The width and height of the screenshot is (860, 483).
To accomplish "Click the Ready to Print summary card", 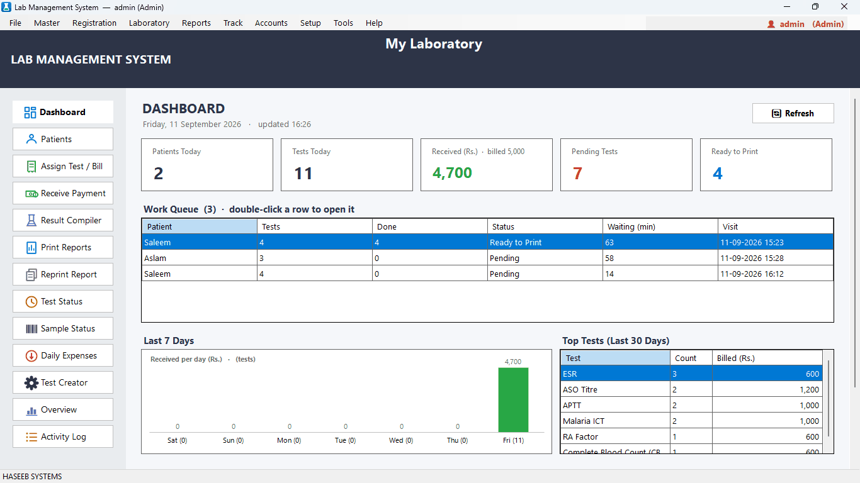I will [766, 165].
